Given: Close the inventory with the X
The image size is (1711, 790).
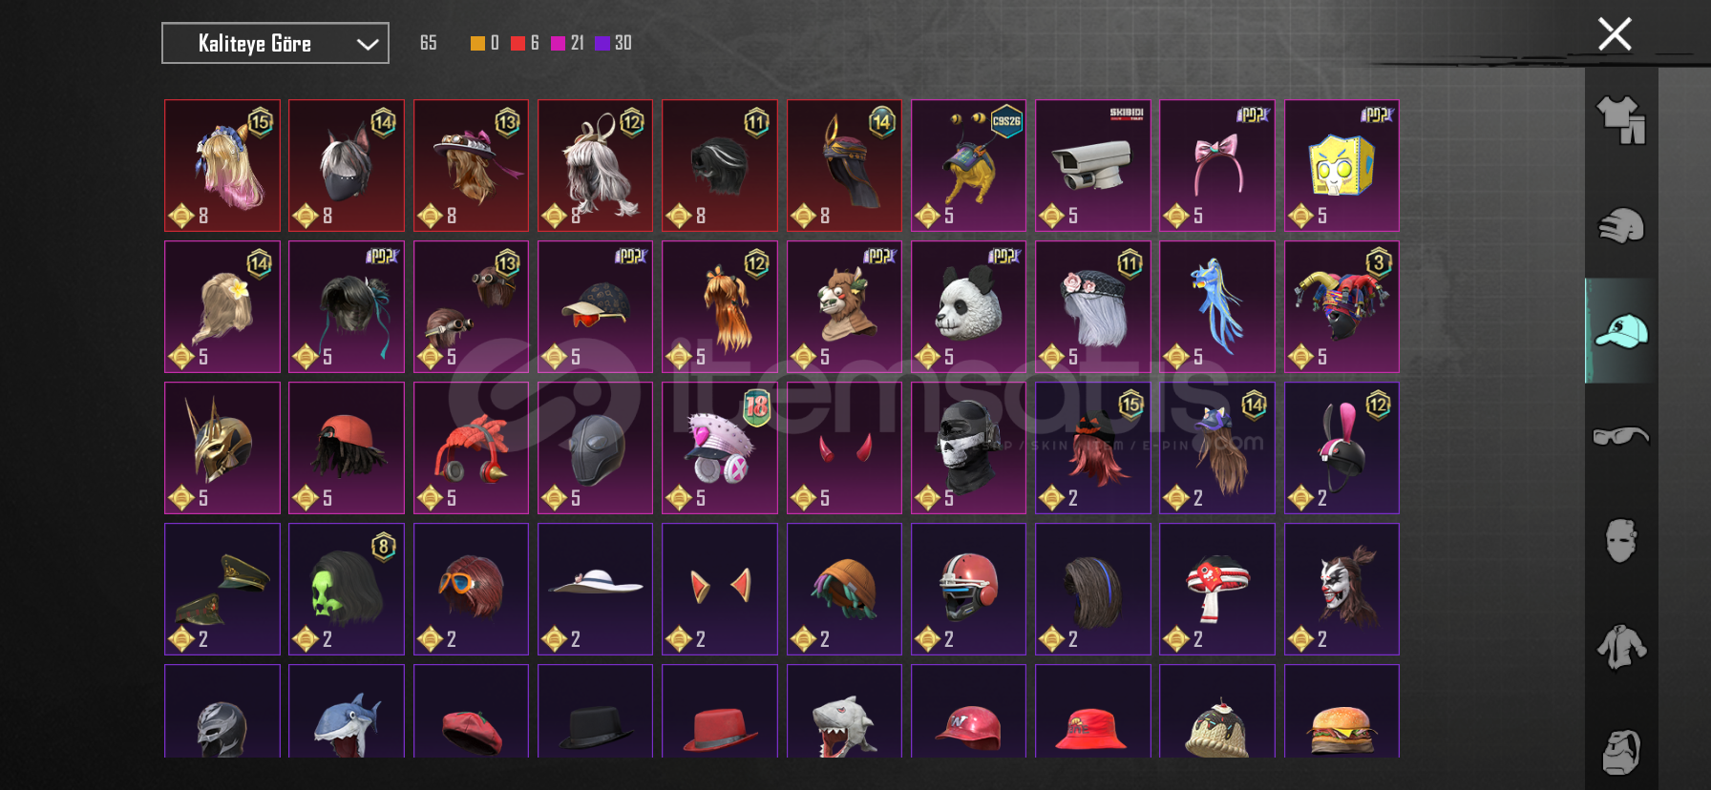Looking at the screenshot, I should [x=1615, y=34].
